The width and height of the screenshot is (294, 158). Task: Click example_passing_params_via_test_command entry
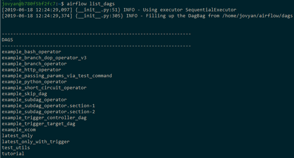[x=57, y=76]
